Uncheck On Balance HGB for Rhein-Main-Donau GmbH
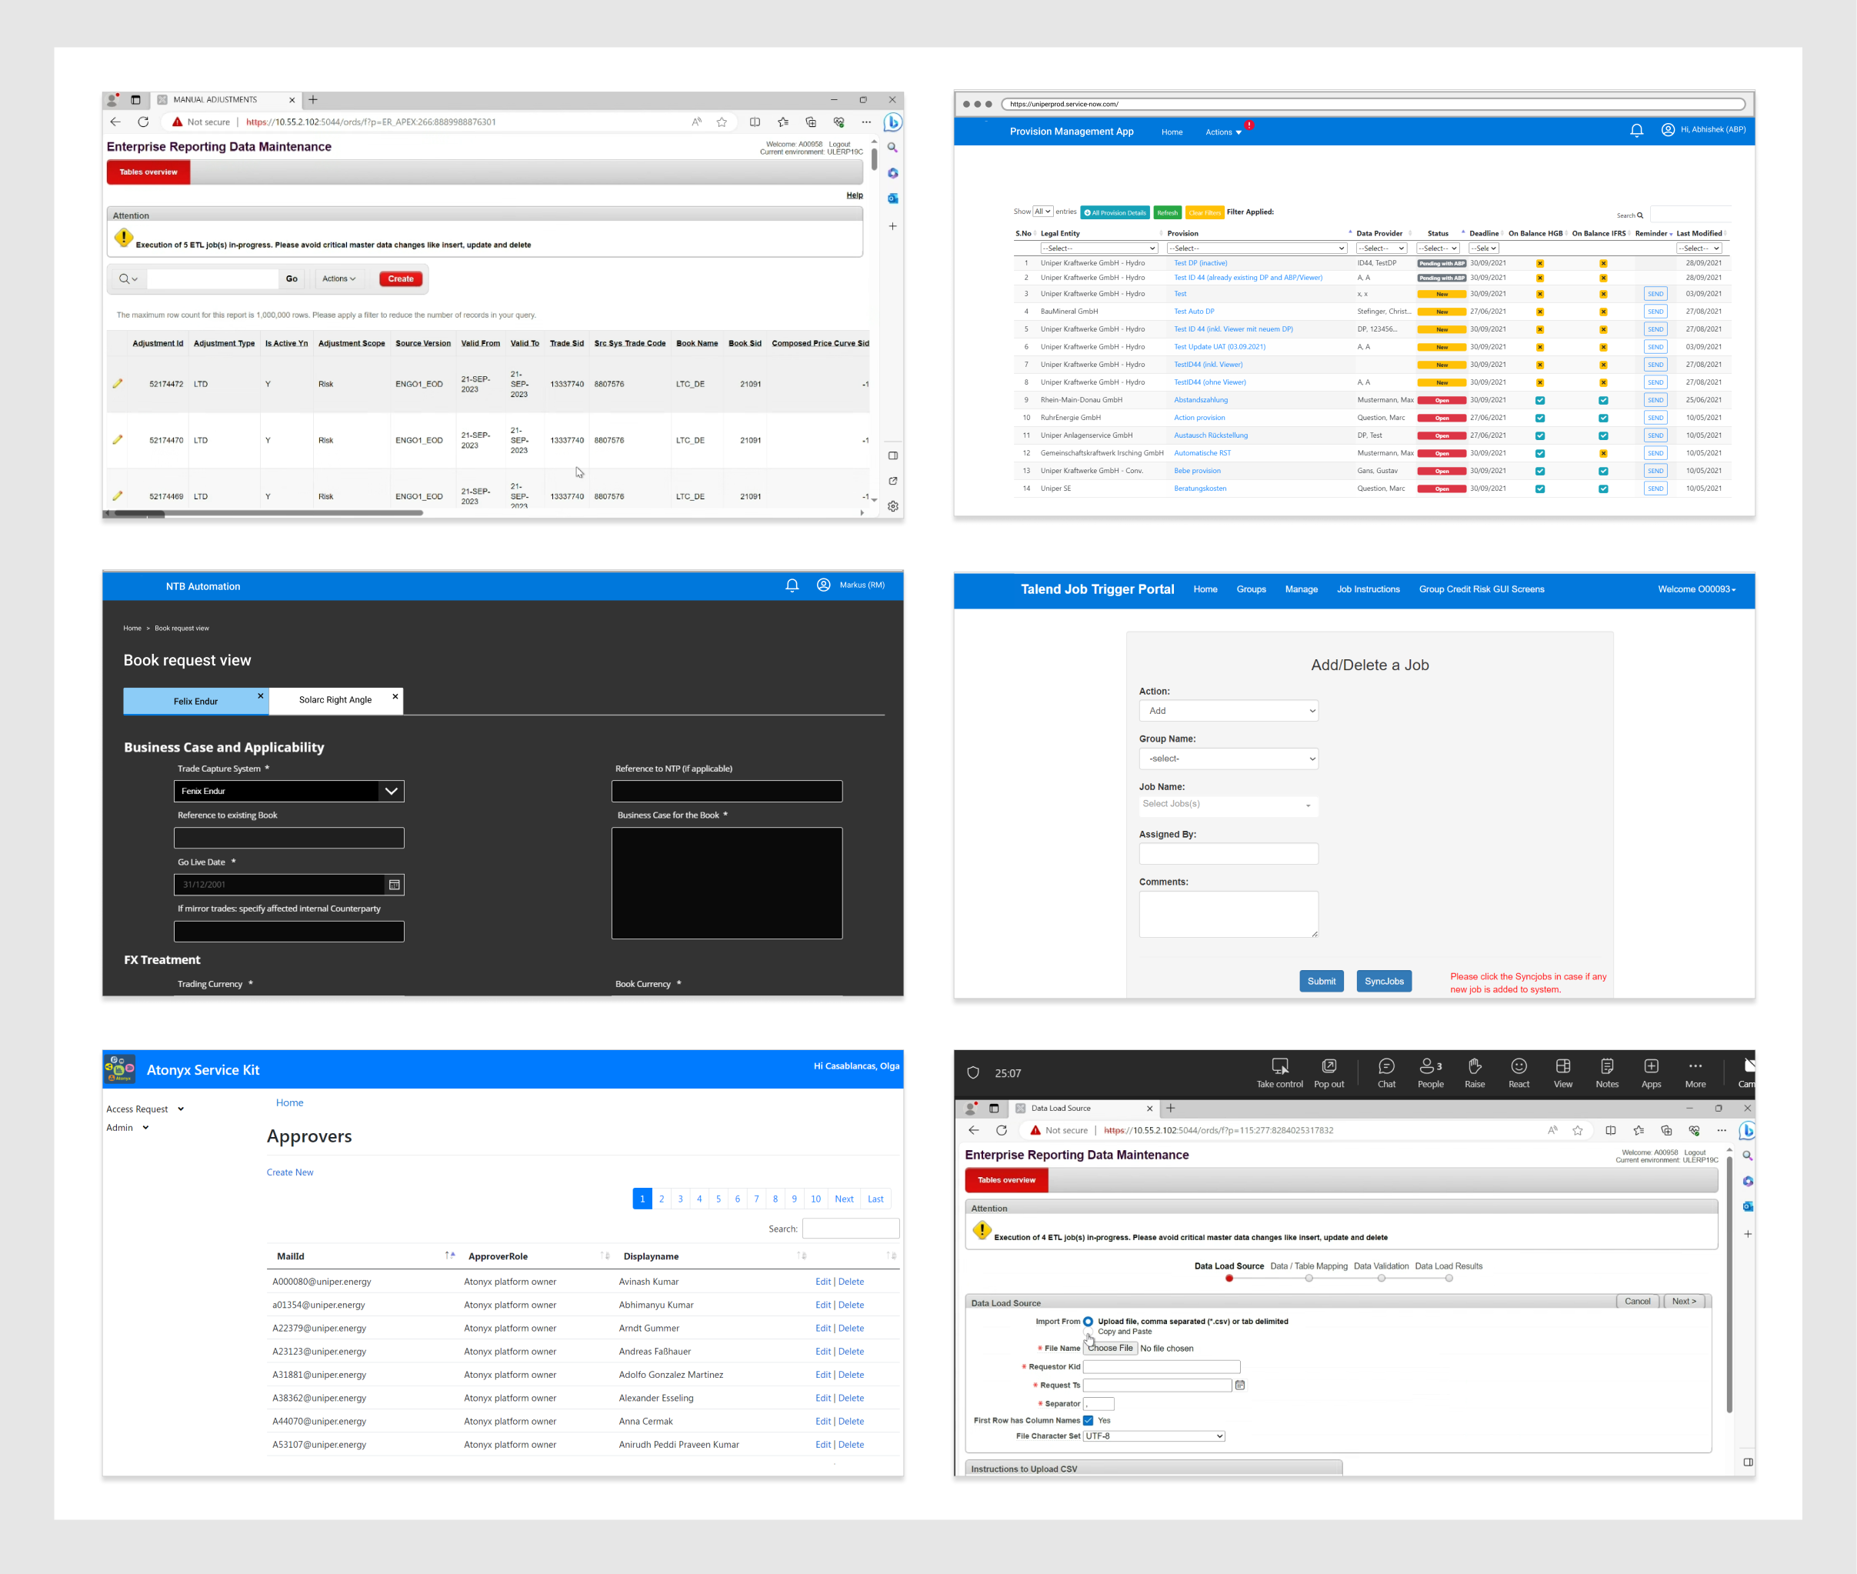The image size is (1857, 1574). pos(1539,401)
